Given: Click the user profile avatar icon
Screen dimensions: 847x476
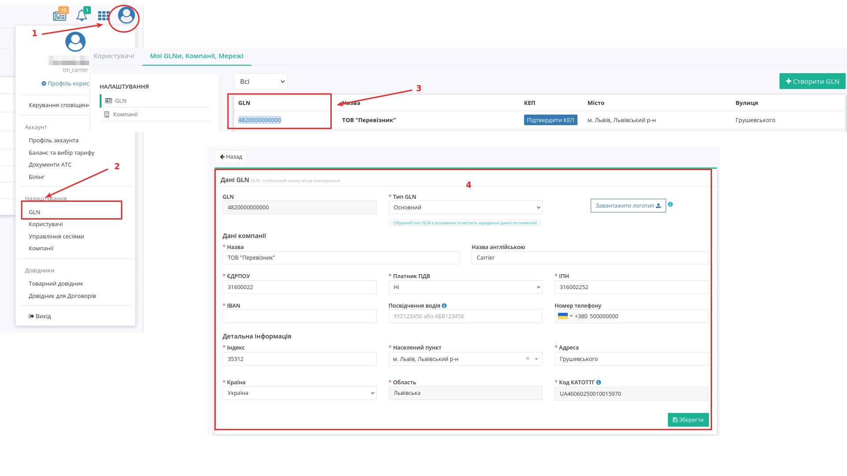Looking at the screenshot, I should pos(126,16).
